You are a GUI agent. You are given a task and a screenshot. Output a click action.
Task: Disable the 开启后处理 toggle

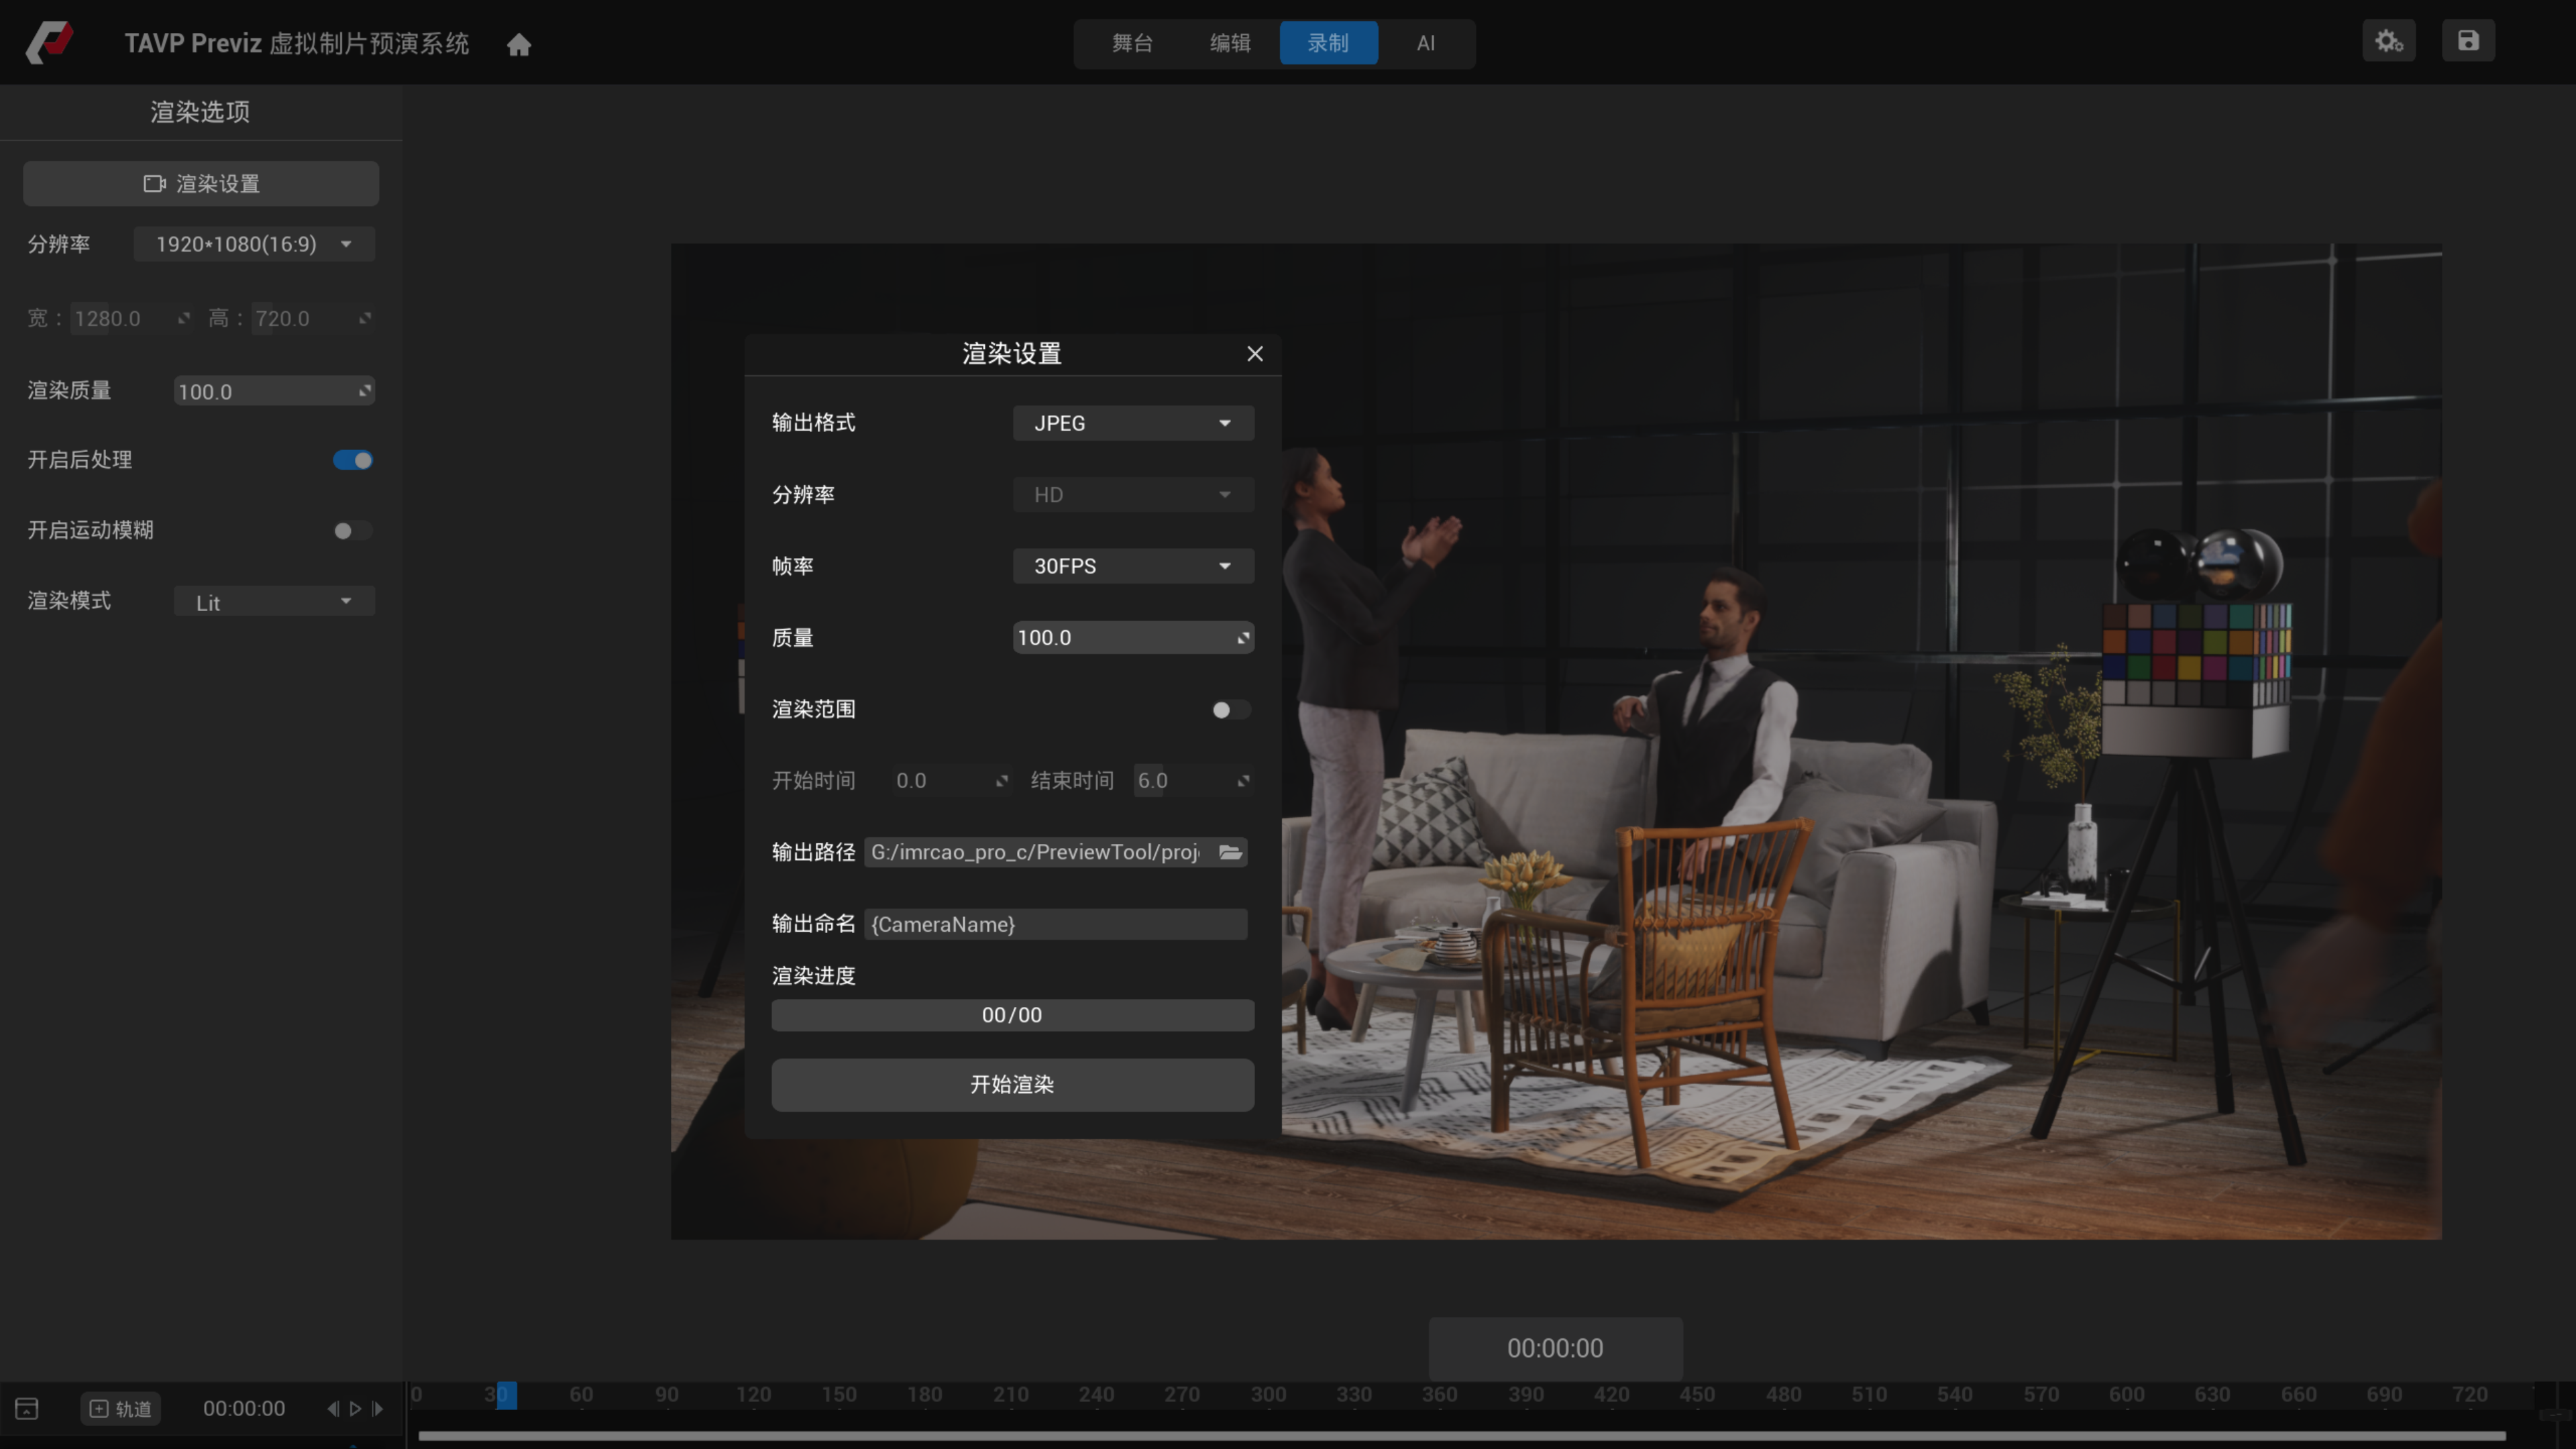(x=353, y=460)
